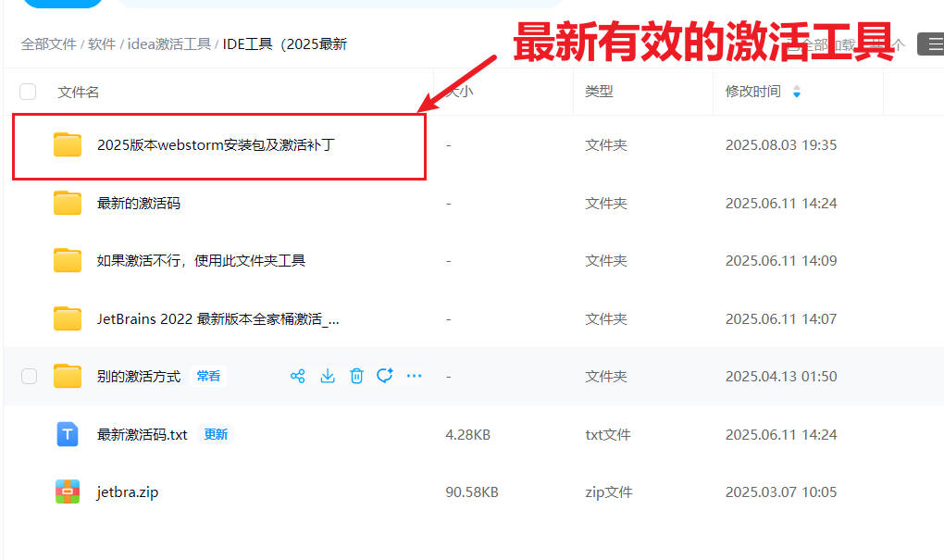Click the AI refresh icon on 别的激活方式 row

point(385,376)
